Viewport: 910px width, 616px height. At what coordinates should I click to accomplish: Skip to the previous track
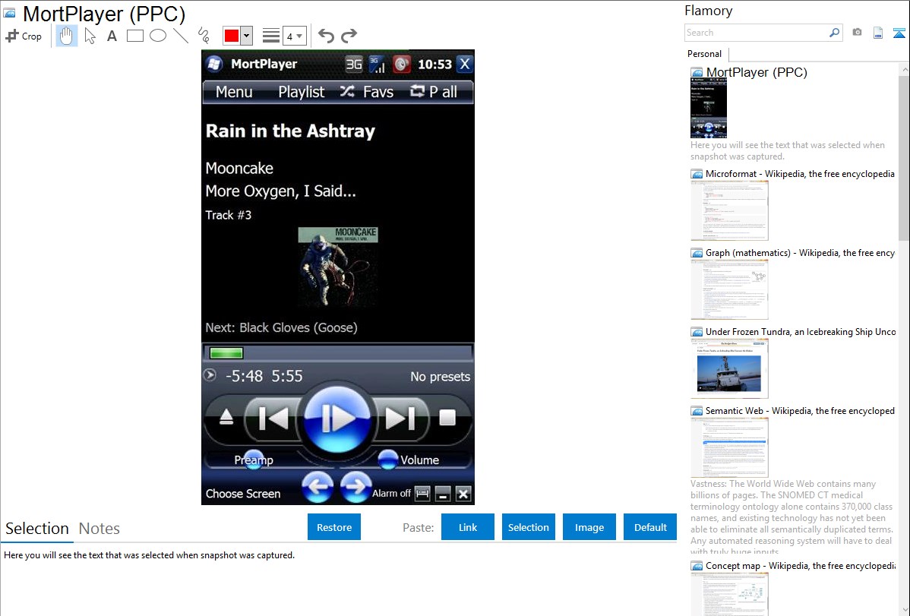pos(273,418)
